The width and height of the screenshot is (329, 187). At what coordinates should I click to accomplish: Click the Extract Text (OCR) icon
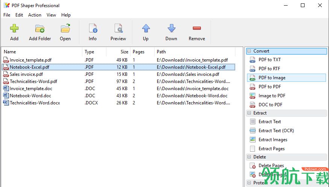click(x=253, y=131)
